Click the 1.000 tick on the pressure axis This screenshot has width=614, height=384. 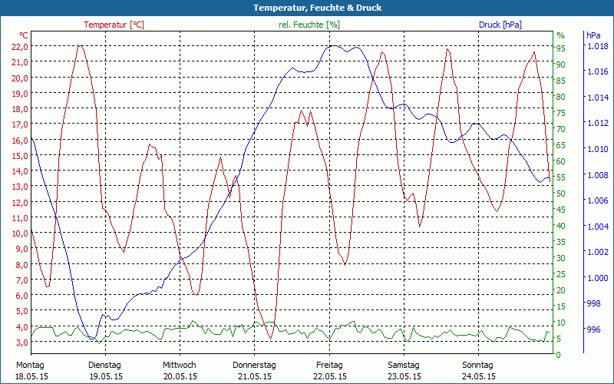597,278
